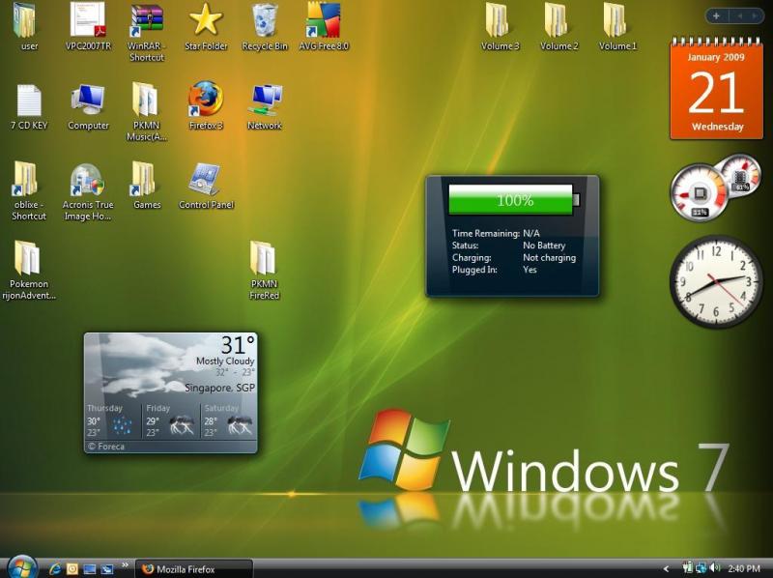Click the Friday forecast in weather gadget
773x578 pixels.
tap(171, 420)
